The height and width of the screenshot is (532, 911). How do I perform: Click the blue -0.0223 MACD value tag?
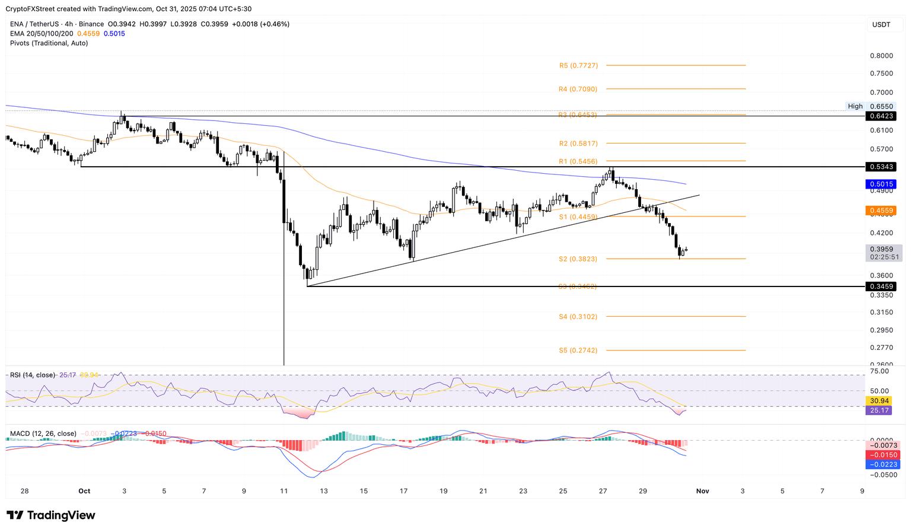click(883, 464)
